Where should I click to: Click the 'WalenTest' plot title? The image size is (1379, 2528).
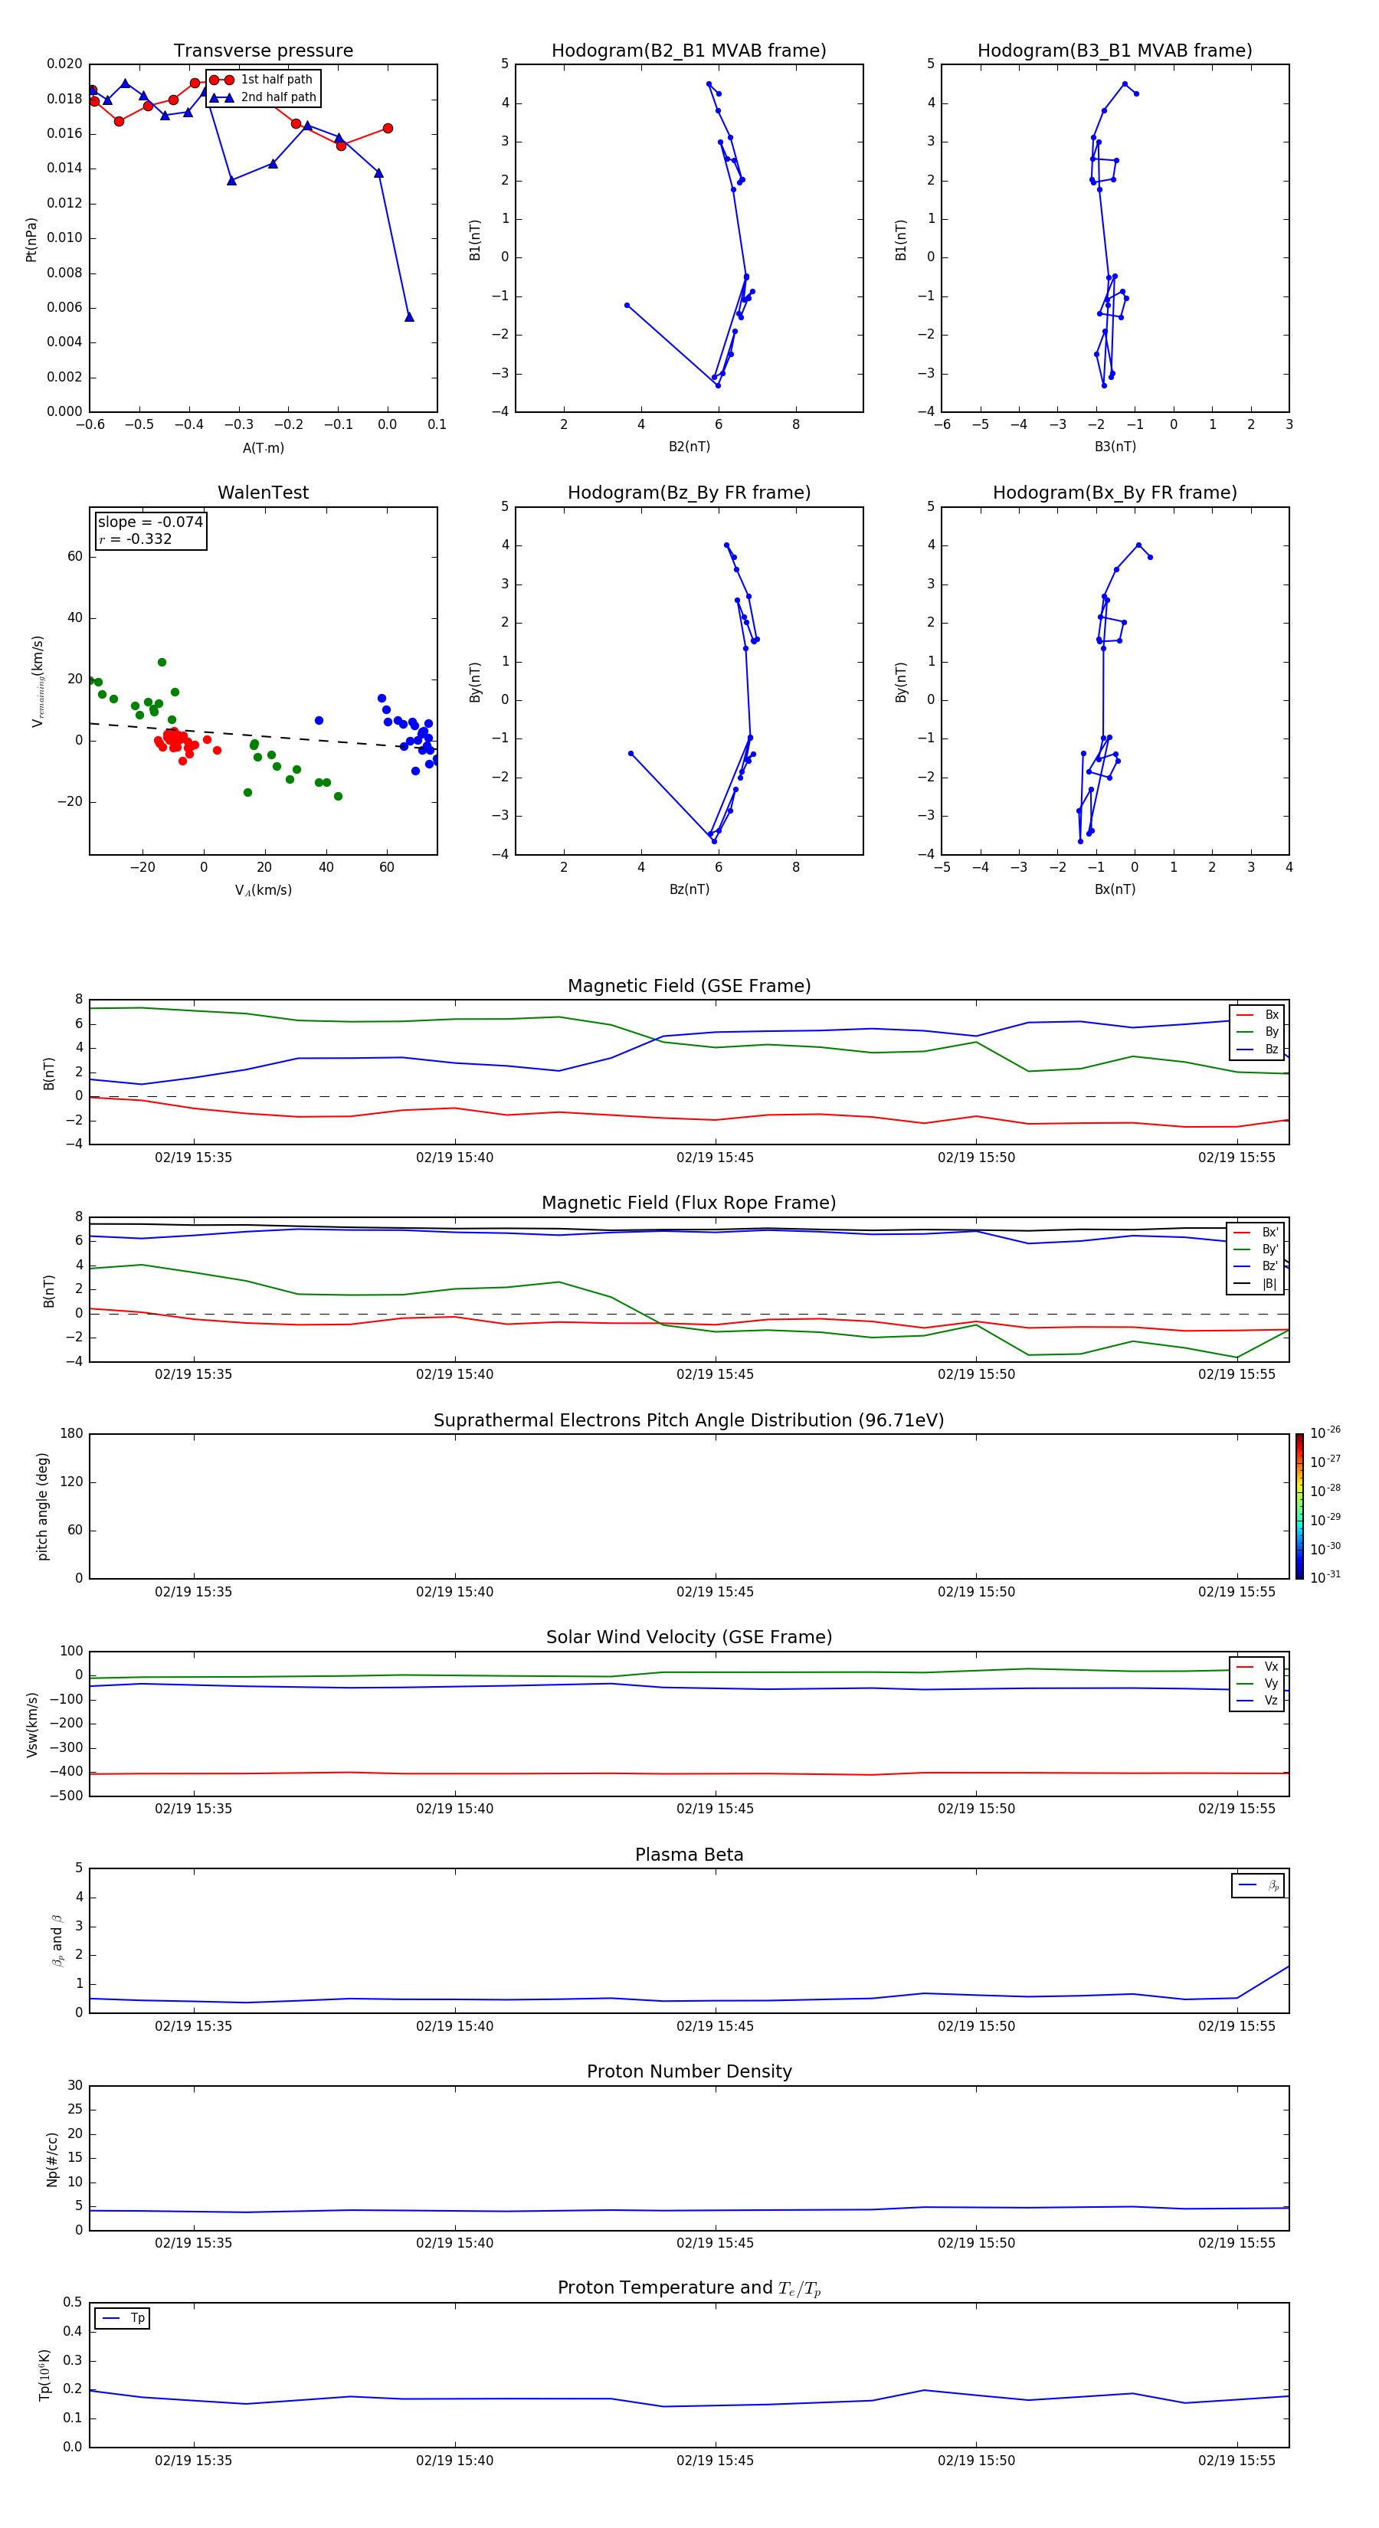(263, 493)
